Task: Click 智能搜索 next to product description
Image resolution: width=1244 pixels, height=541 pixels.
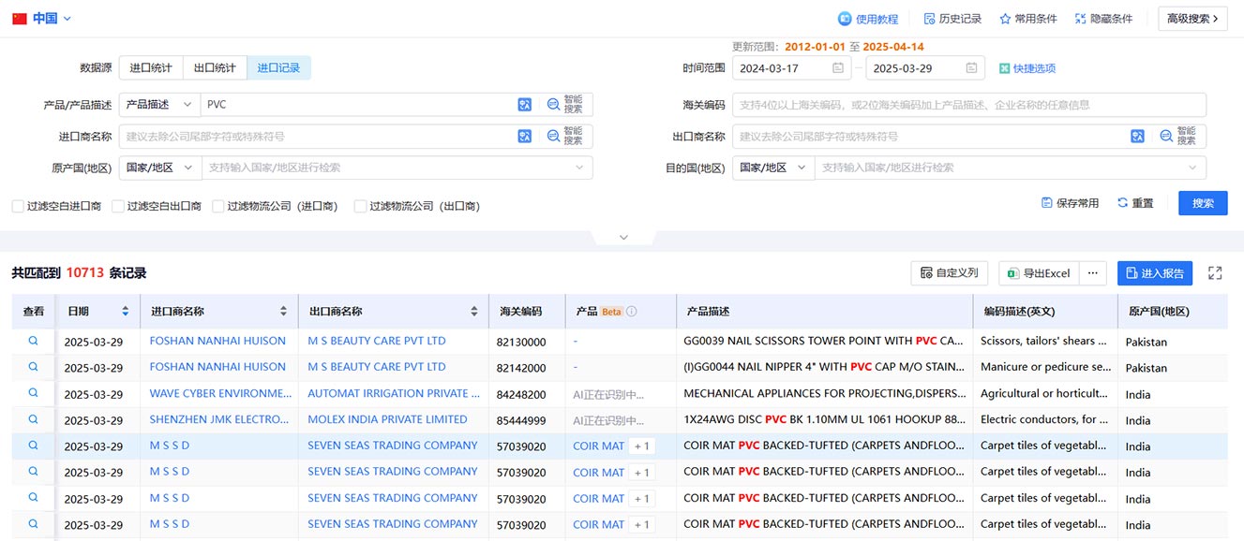Action: (x=565, y=105)
